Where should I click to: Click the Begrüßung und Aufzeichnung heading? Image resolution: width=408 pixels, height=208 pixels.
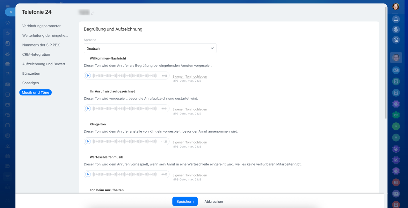[x=113, y=29]
